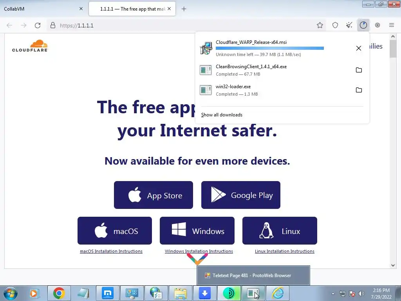This screenshot has width=401, height=301.
Task: Click the snowflake extension icon
Action: click(378, 25)
